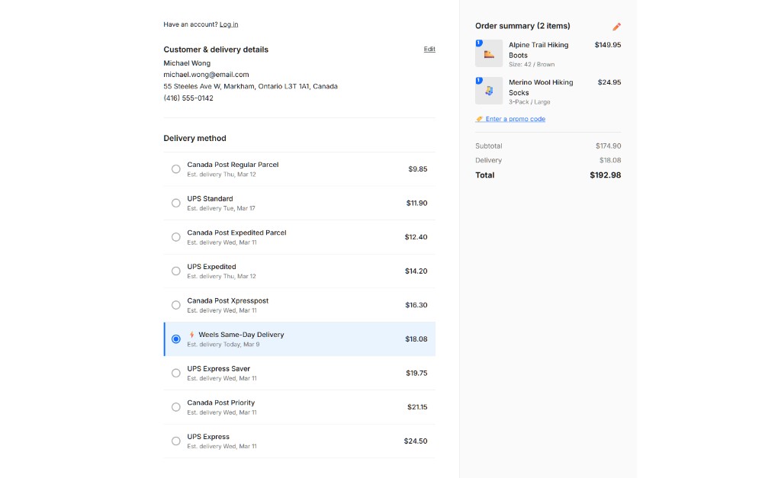
Task: Click the Log in link
Action: (x=229, y=24)
